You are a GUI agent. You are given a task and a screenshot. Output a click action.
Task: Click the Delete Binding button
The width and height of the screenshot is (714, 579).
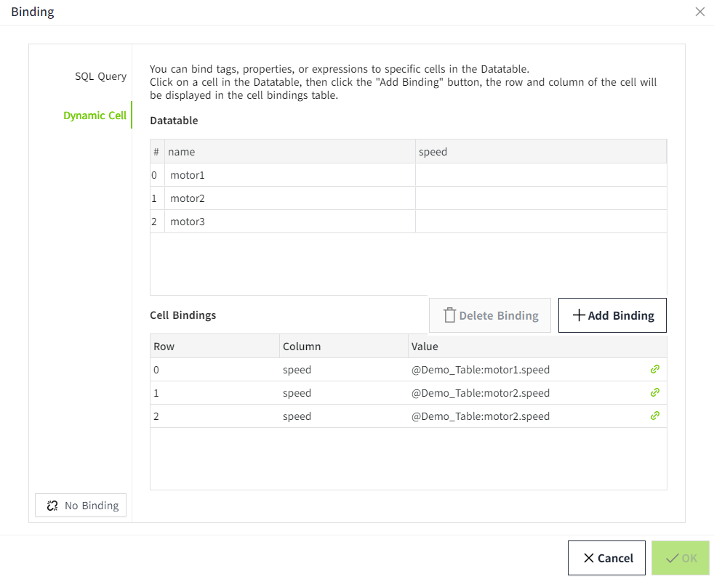pyautogui.click(x=490, y=315)
